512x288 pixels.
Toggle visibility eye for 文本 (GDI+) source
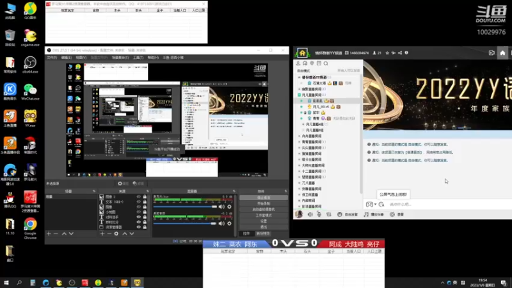139,202
